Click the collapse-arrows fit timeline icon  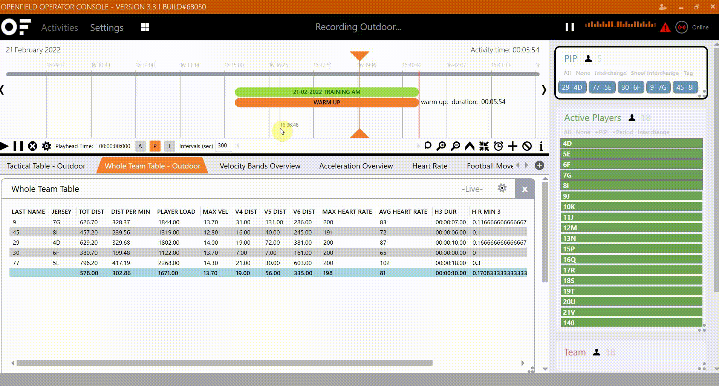(484, 146)
